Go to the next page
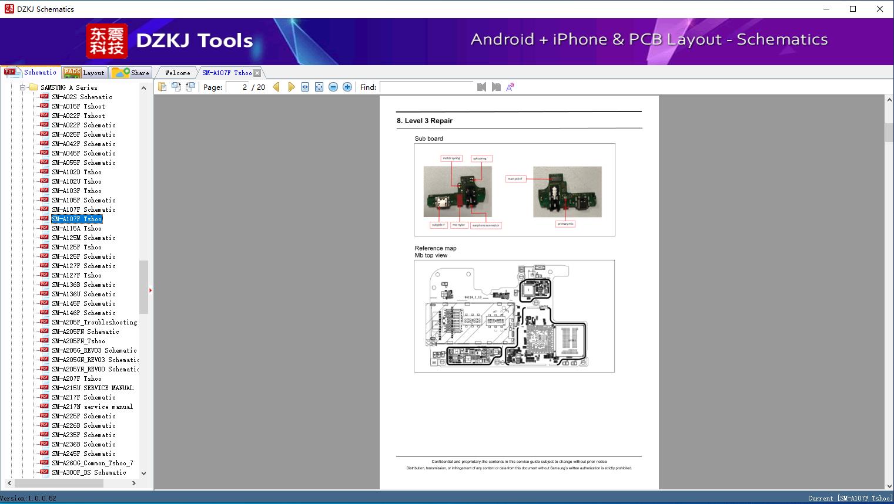Image resolution: width=894 pixels, height=504 pixels. (291, 87)
